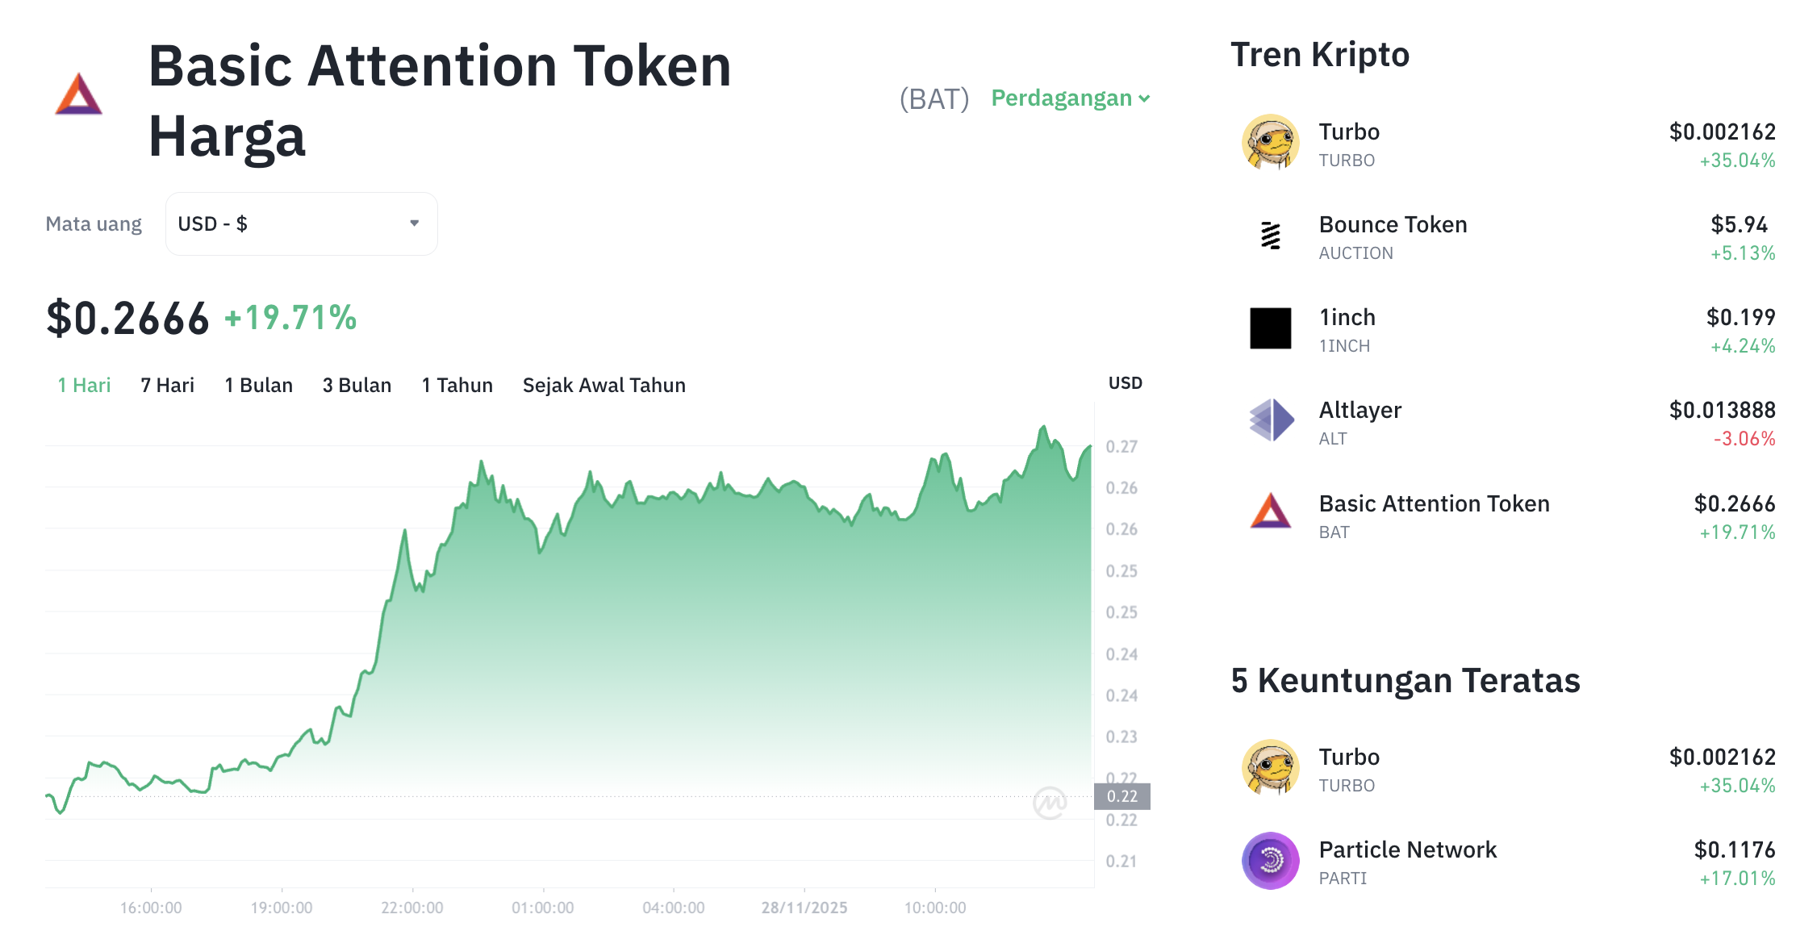Switch to the 7 Hari chart view

tap(167, 385)
